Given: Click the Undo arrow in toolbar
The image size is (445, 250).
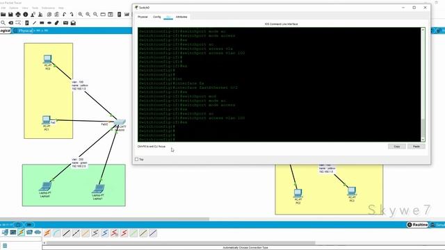Looking at the screenshot, I should pos(65,14).
